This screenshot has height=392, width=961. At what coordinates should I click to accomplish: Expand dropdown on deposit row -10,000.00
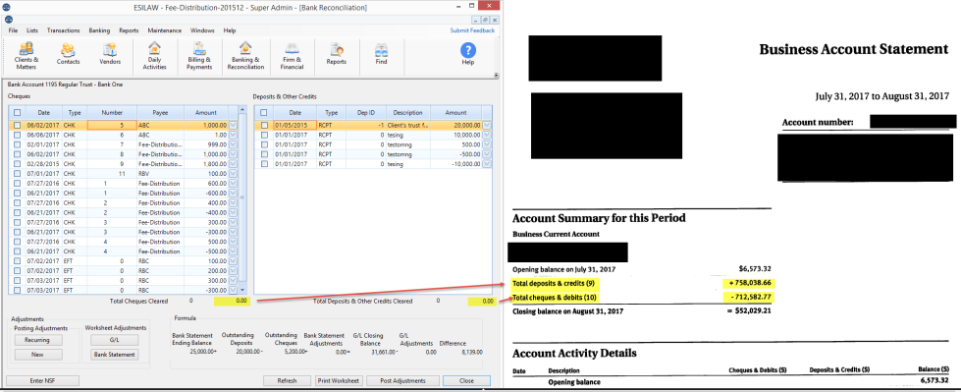coord(487,164)
